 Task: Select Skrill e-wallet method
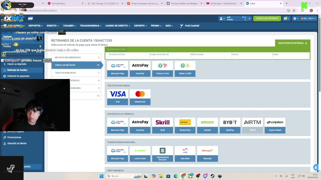(163, 125)
